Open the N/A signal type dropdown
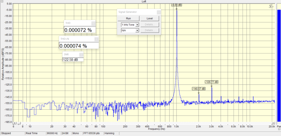The height and width of the screenshot is (136, 281). pos(137,30)
